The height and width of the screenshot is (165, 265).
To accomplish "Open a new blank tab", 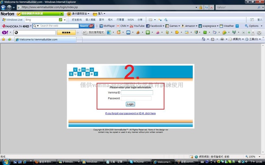I will click(79, 40).
